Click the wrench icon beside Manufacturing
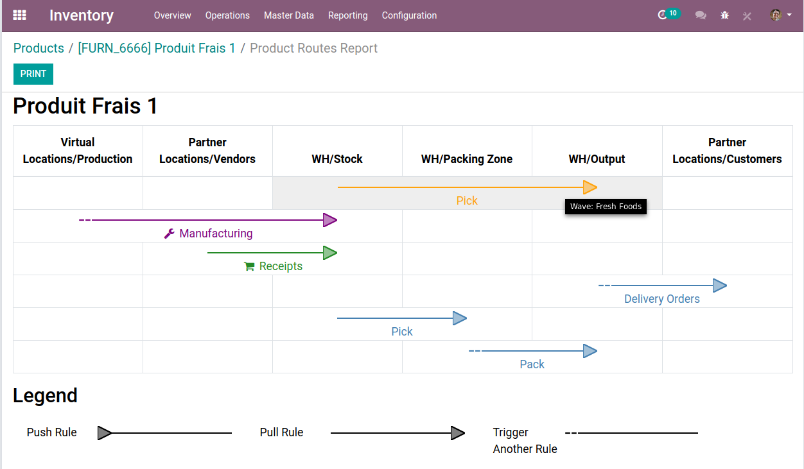804x469 pixels. coord(170,234)
